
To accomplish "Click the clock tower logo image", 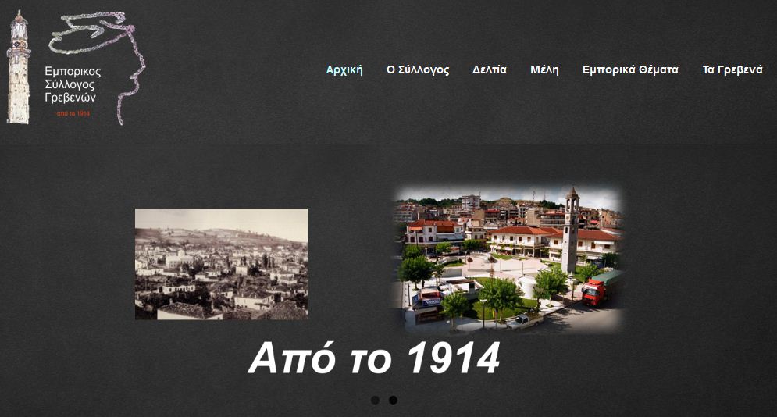I will click(x=18, y=67).
